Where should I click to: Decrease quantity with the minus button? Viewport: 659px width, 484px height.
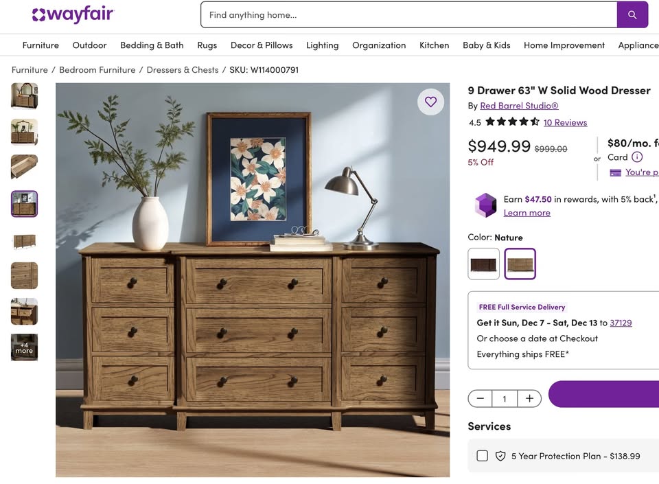pos(481,398)
